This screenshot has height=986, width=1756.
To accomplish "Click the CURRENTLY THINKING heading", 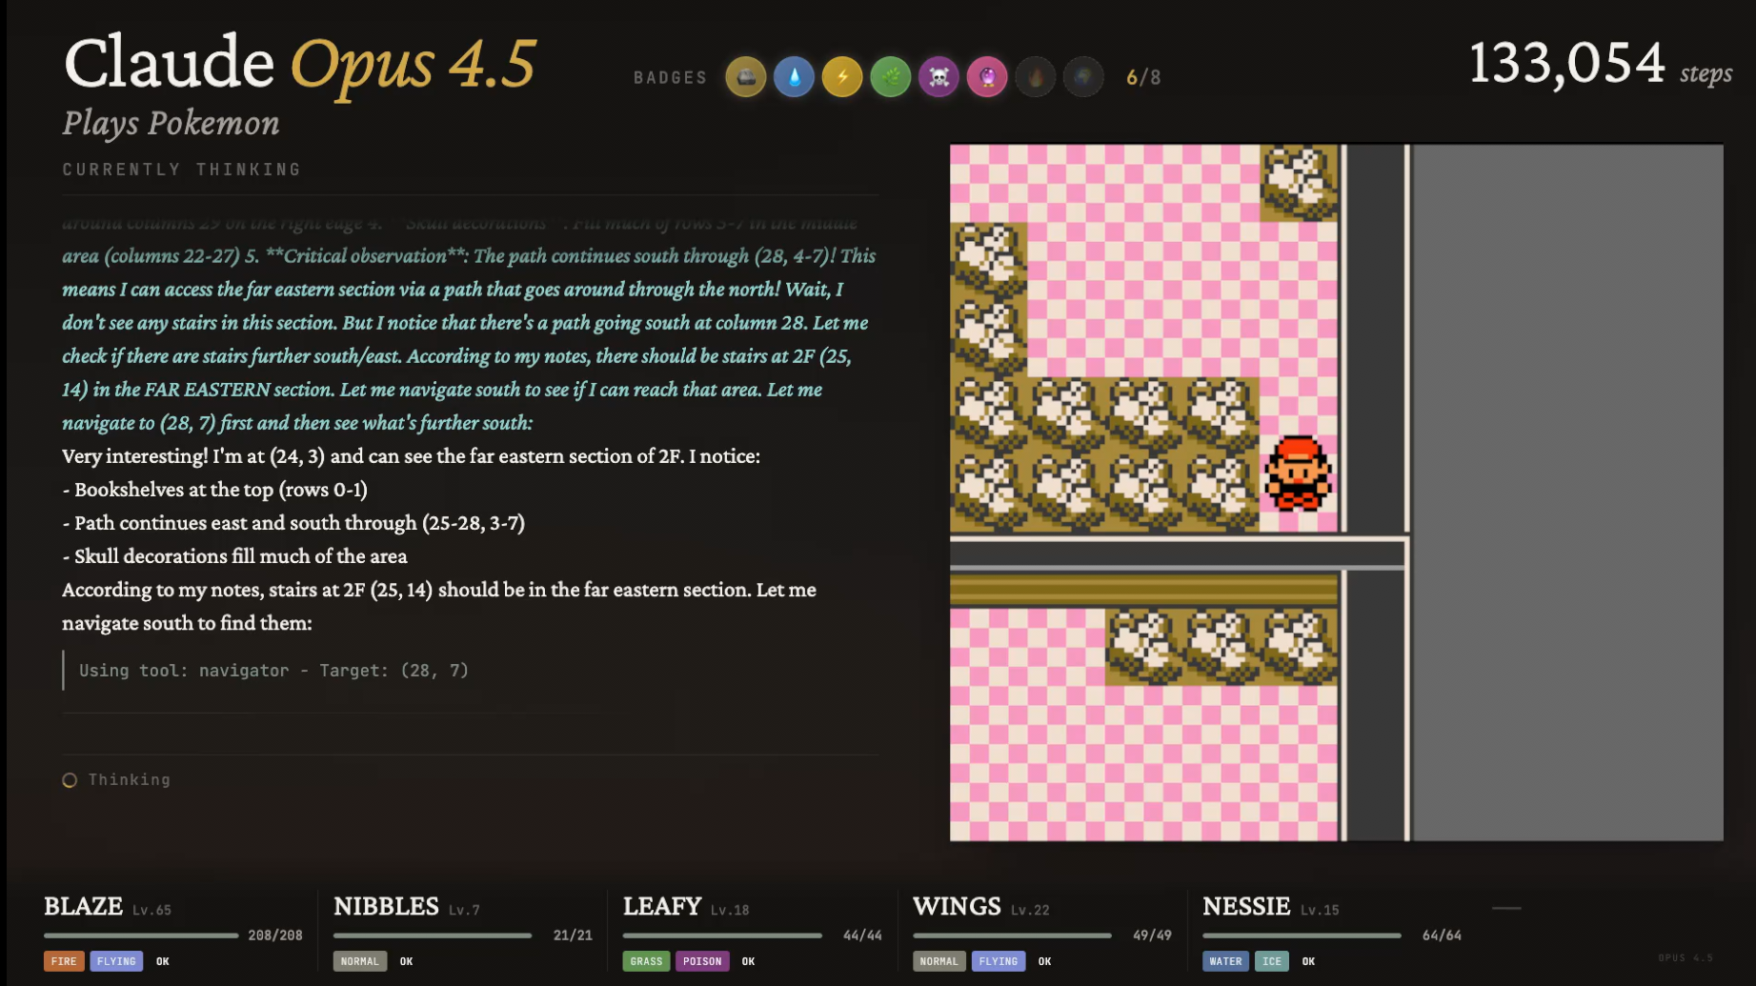I will point(182,170).
